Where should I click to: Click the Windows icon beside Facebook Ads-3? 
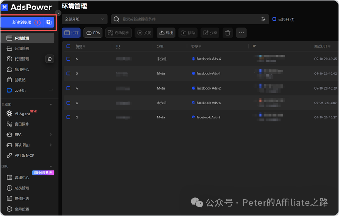pos(194,102)
